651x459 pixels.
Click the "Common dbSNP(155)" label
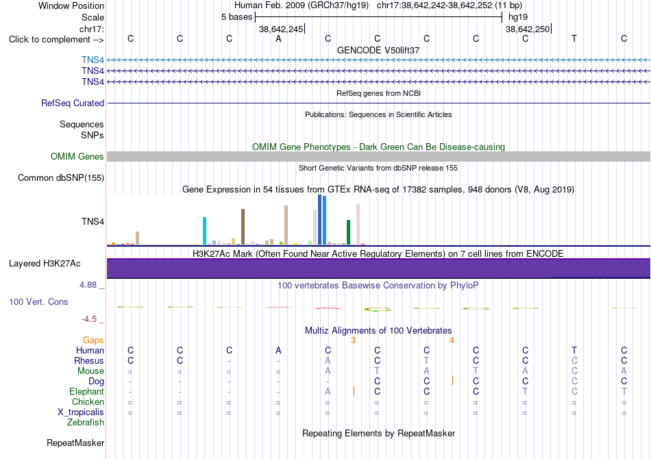click(61, 178)
